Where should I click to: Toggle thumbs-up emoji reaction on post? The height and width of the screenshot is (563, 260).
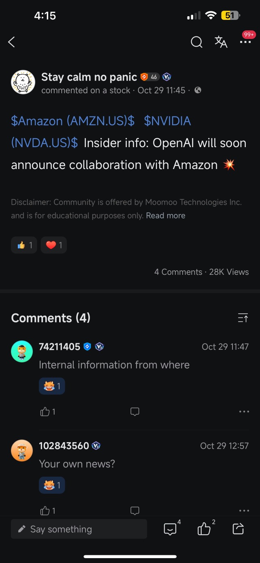point(24,245)
